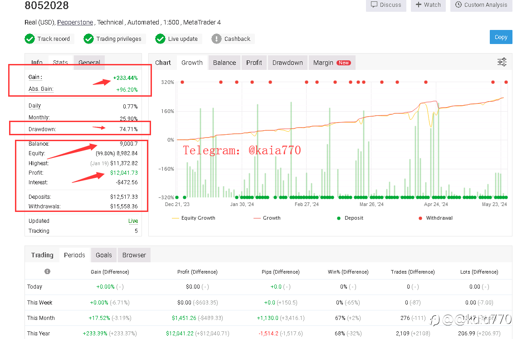Screen dimensions: 517x339
Task: Toggle Equity Growth series in chart legend
Action: (x=194, y=218)
